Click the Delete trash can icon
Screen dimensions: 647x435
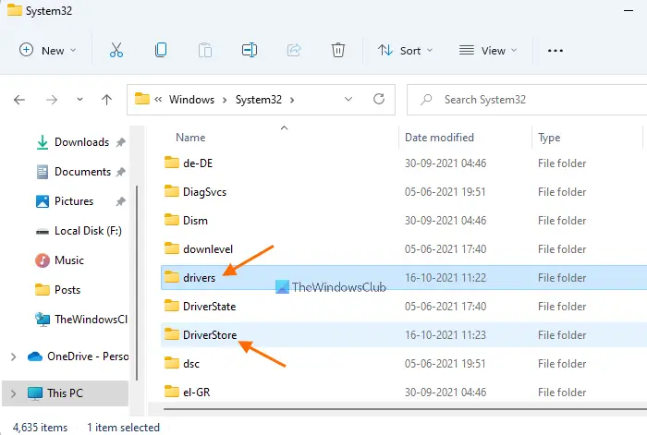pos(339,50)
